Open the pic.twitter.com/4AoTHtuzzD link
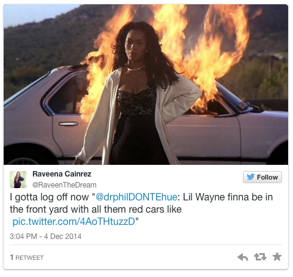The height and width of the screenshot is (277, 293). (73, 221)
